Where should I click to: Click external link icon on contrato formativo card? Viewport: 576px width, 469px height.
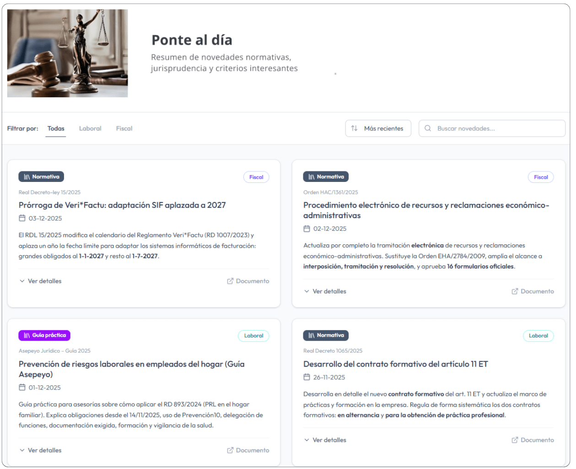pos(515,440)
